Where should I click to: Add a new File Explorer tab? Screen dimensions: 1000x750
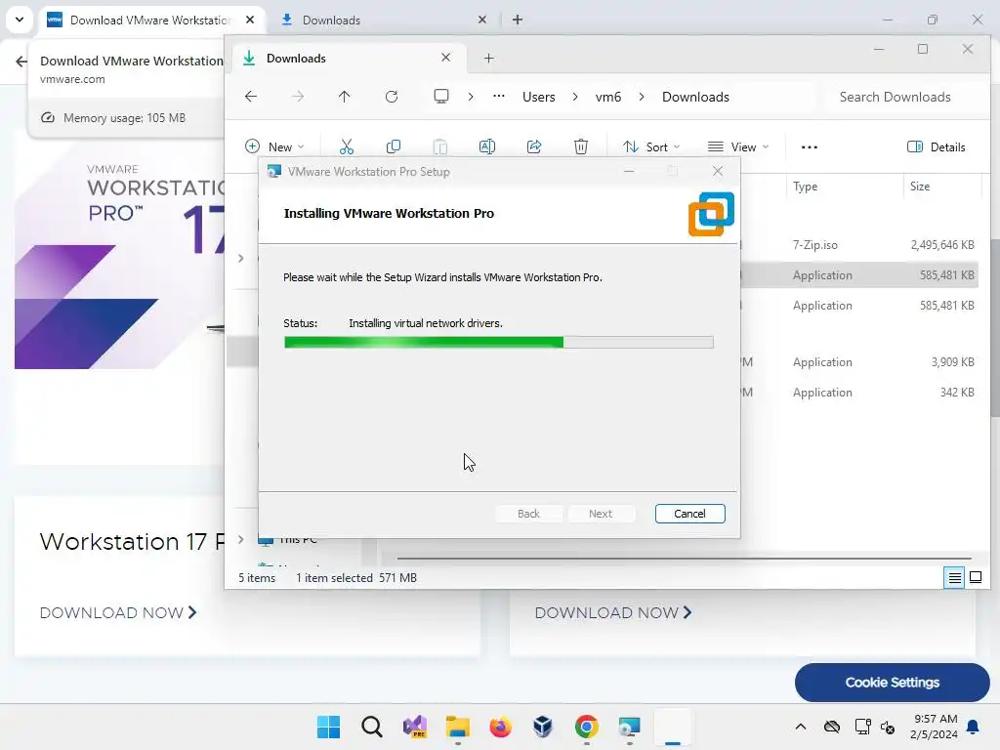[488, 58]
